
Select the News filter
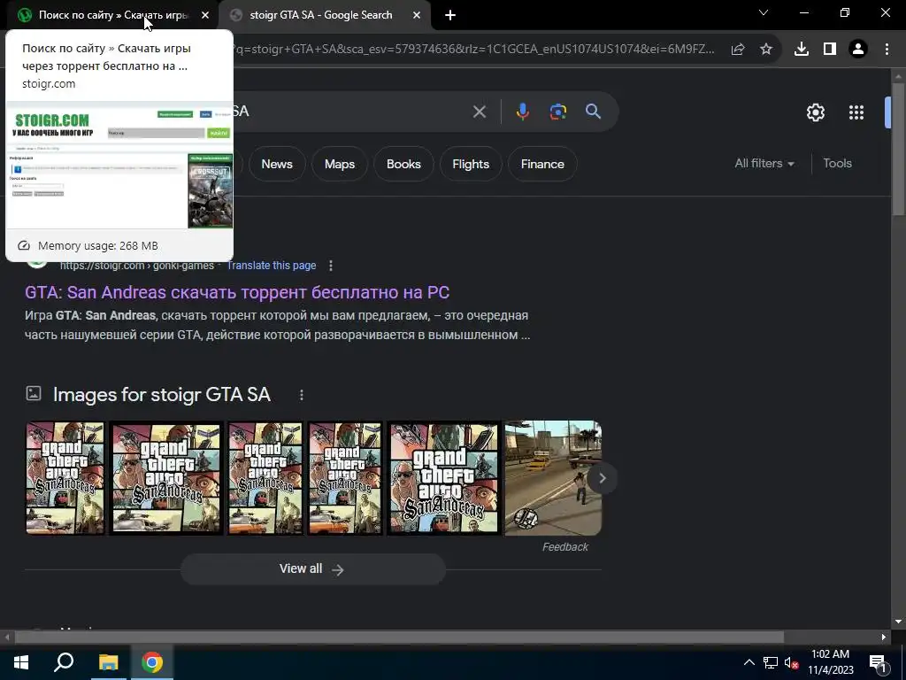(277, 164)
